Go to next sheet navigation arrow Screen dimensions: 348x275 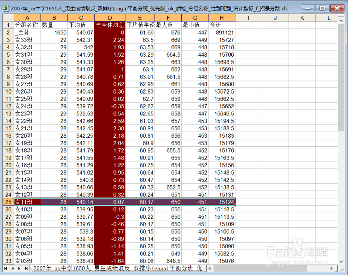(19, 269)
